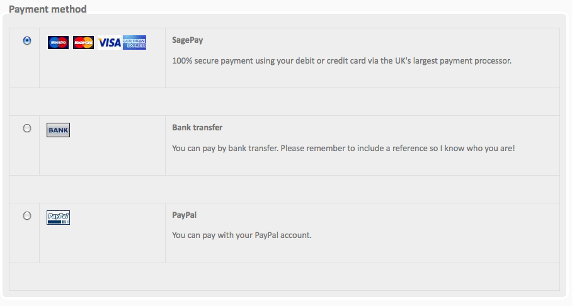
Task: Select the SagePay radio button
Action: 27,40
